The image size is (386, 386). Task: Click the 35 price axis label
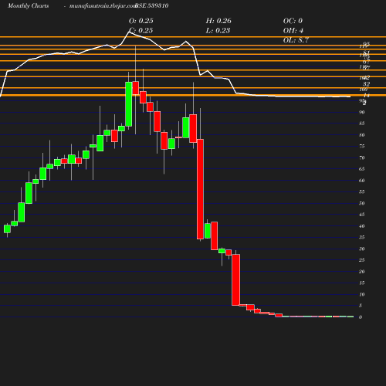tap(362, 237)
